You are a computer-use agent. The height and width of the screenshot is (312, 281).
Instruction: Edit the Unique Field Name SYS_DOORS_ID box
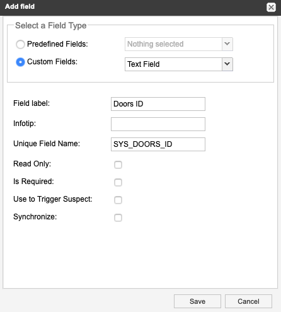(158, 144)
